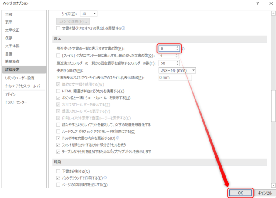The width and height of the screenshot is (276, 198).
Task: Increase the unpinned folders count of 50
Action: tap(178, 62)
